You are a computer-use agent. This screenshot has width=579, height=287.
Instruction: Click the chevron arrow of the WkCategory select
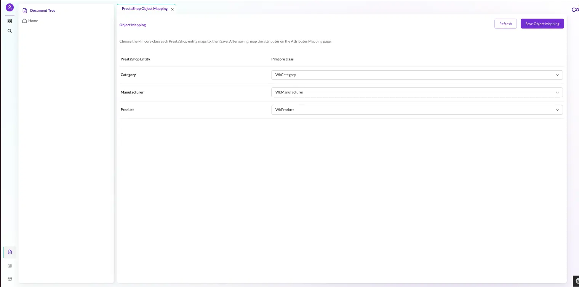click(x=557, y=75)
